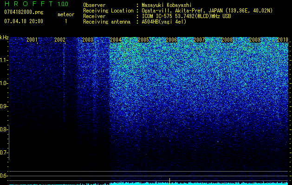Click the 2003 time marker
The width and height of the screenshot is (292, 185).
[x=88, y=39]
